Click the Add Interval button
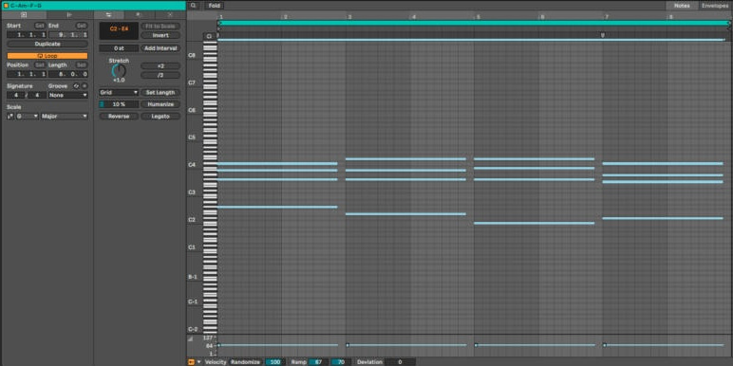This screenshot has width=733, height=366. 160,48
